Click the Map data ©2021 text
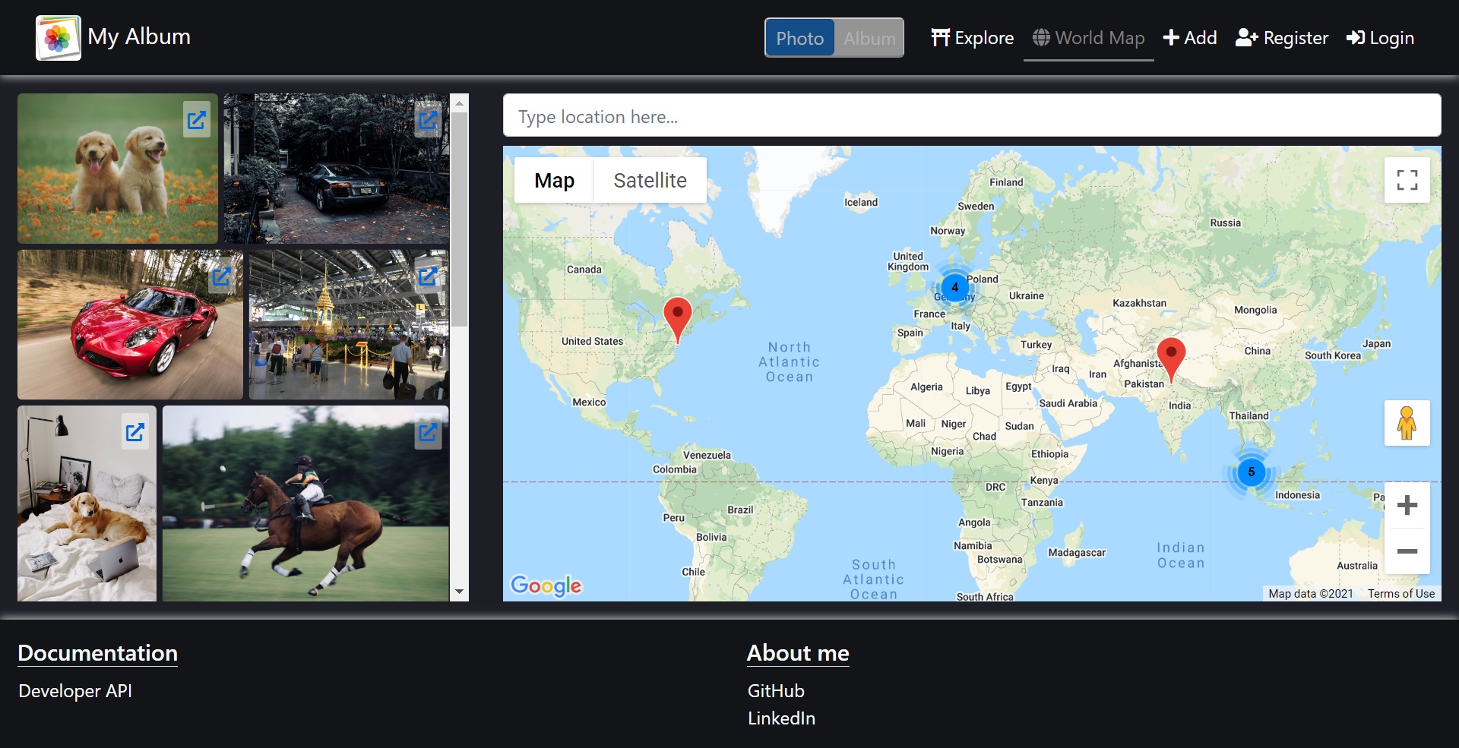This screenshot has width=1459, height=748. pos(1311,594)
